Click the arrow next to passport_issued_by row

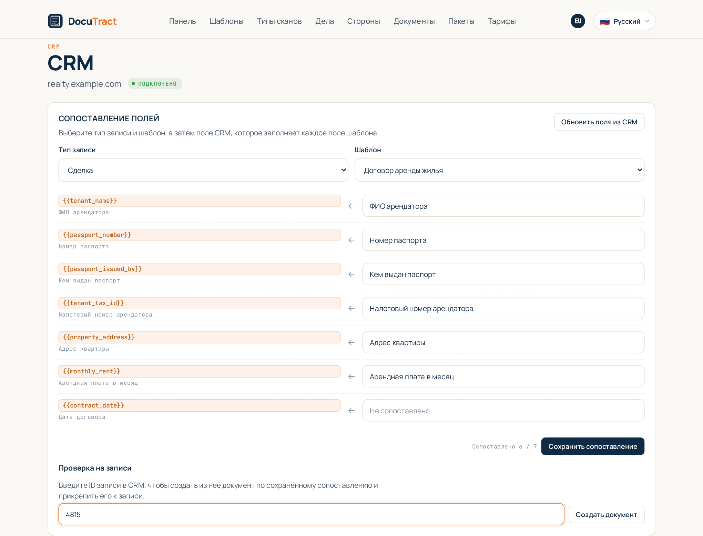pos(351,274)
